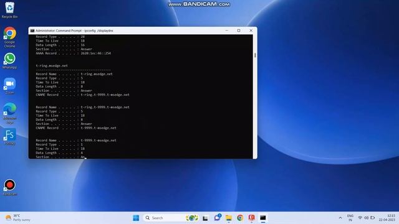The height and width of the screenshot is (224, 399).
Task: Click the first CNAME Record 't-ring.t-9999.t-msedge.net'
Action: pos(105,95)
